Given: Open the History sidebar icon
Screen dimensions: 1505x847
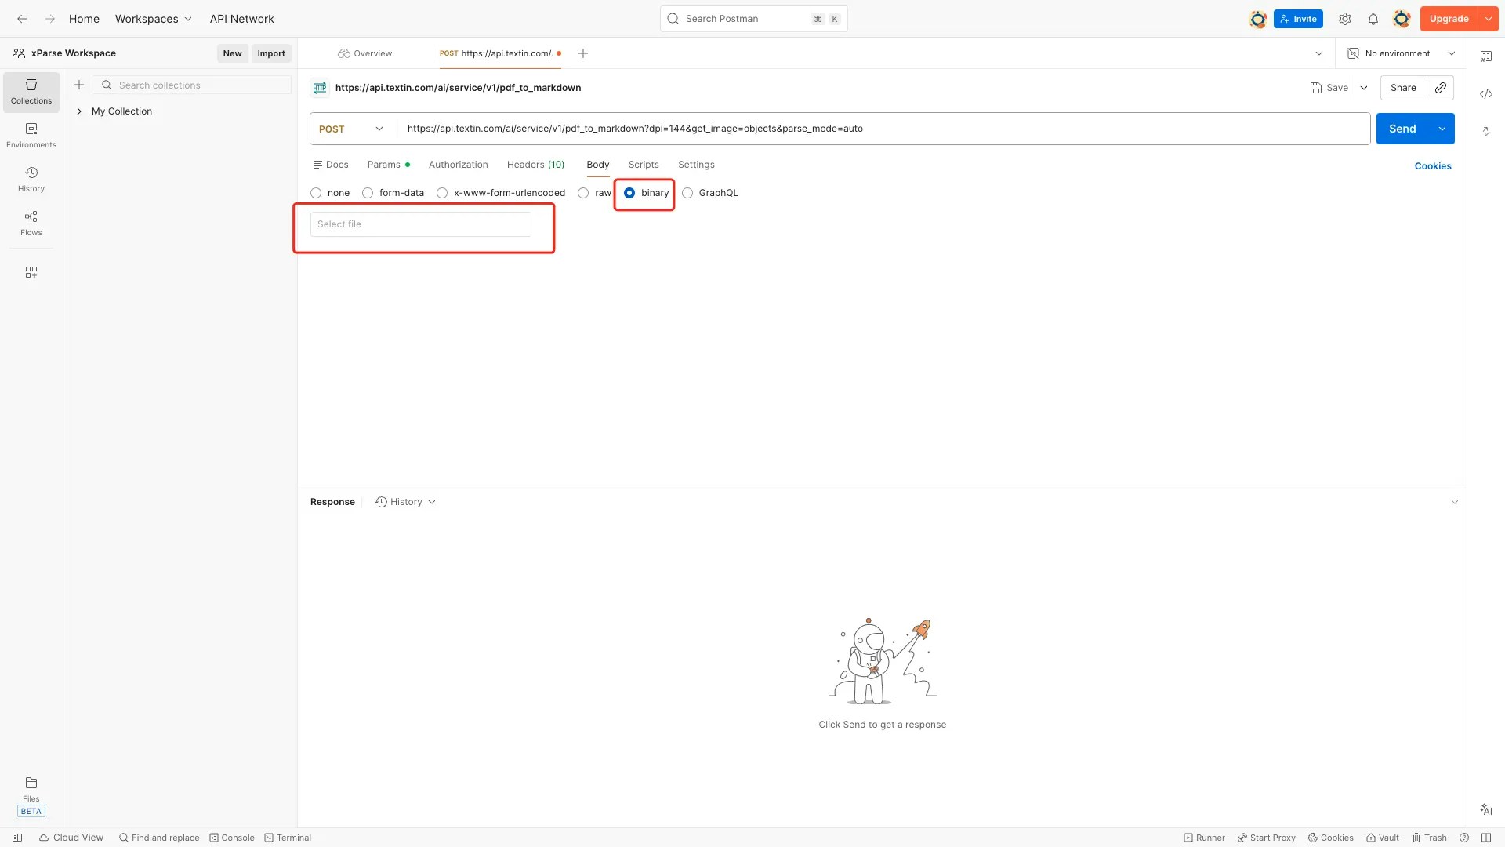Looking at the screenshot, I should (x=31, y=179).
